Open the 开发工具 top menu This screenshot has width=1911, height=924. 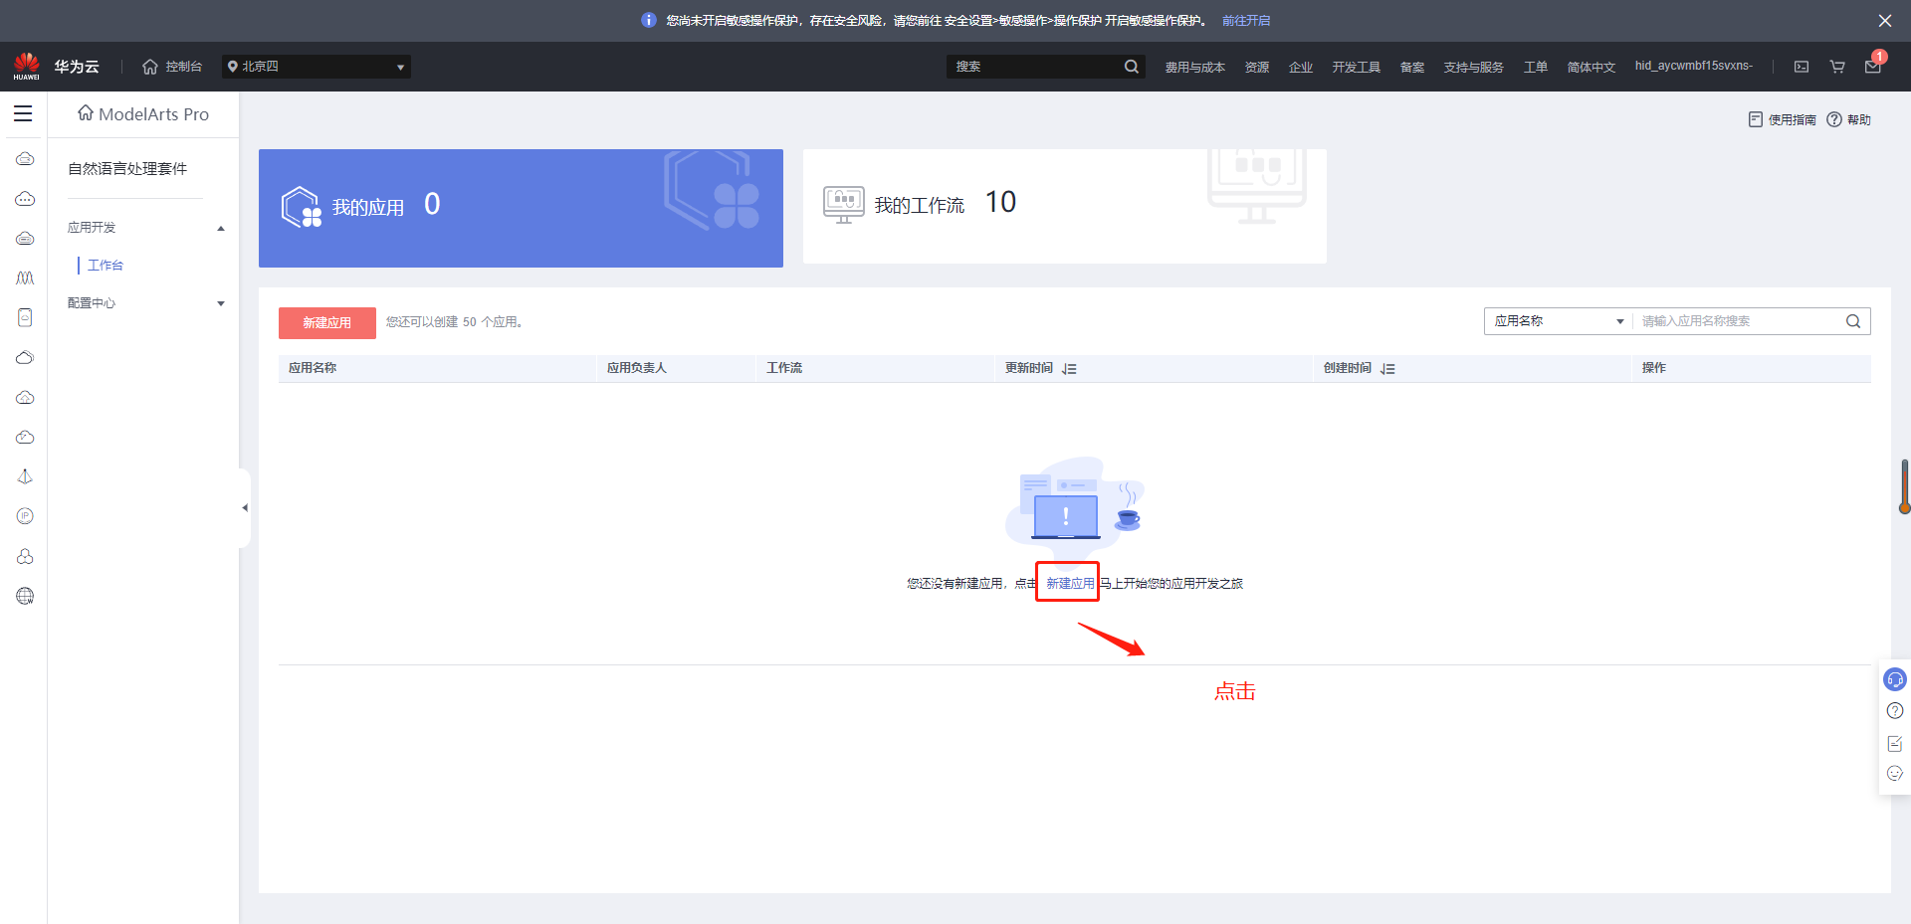pyautogui.click(x=1356, y=67)
